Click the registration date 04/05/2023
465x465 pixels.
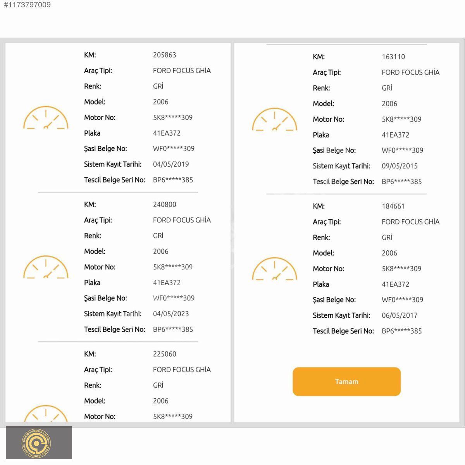[x=171, y=314]
